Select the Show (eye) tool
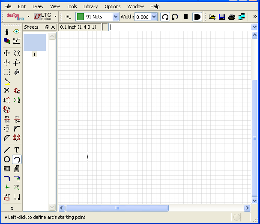Image resolution: width=260 pixels, height=224 pixels. [x=17, y=31]
